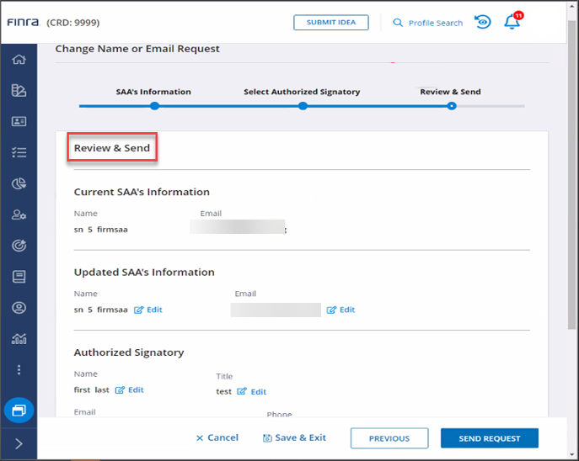
Task: Click Save & Exit
Action: pyautogui.click(x=294, y=437)
